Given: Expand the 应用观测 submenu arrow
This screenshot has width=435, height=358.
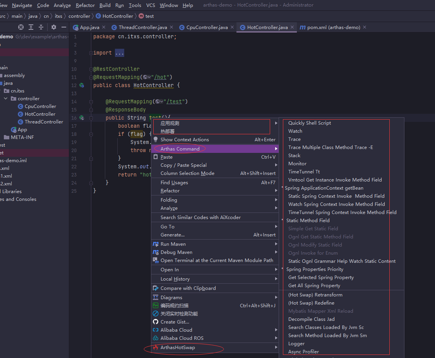Looking at the screenshot, I should [x=276, y=123].
